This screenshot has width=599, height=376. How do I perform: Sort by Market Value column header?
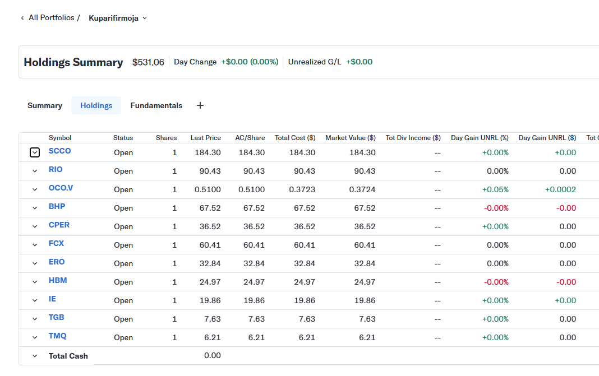350,138
